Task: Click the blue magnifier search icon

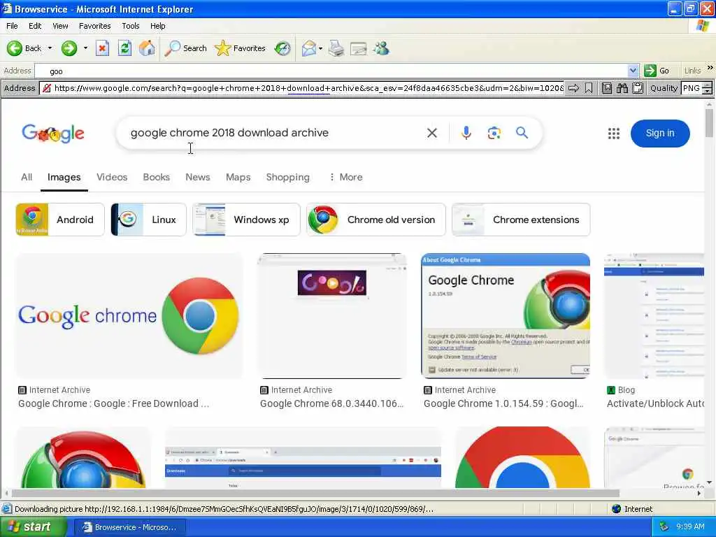Action: [522, 133]
